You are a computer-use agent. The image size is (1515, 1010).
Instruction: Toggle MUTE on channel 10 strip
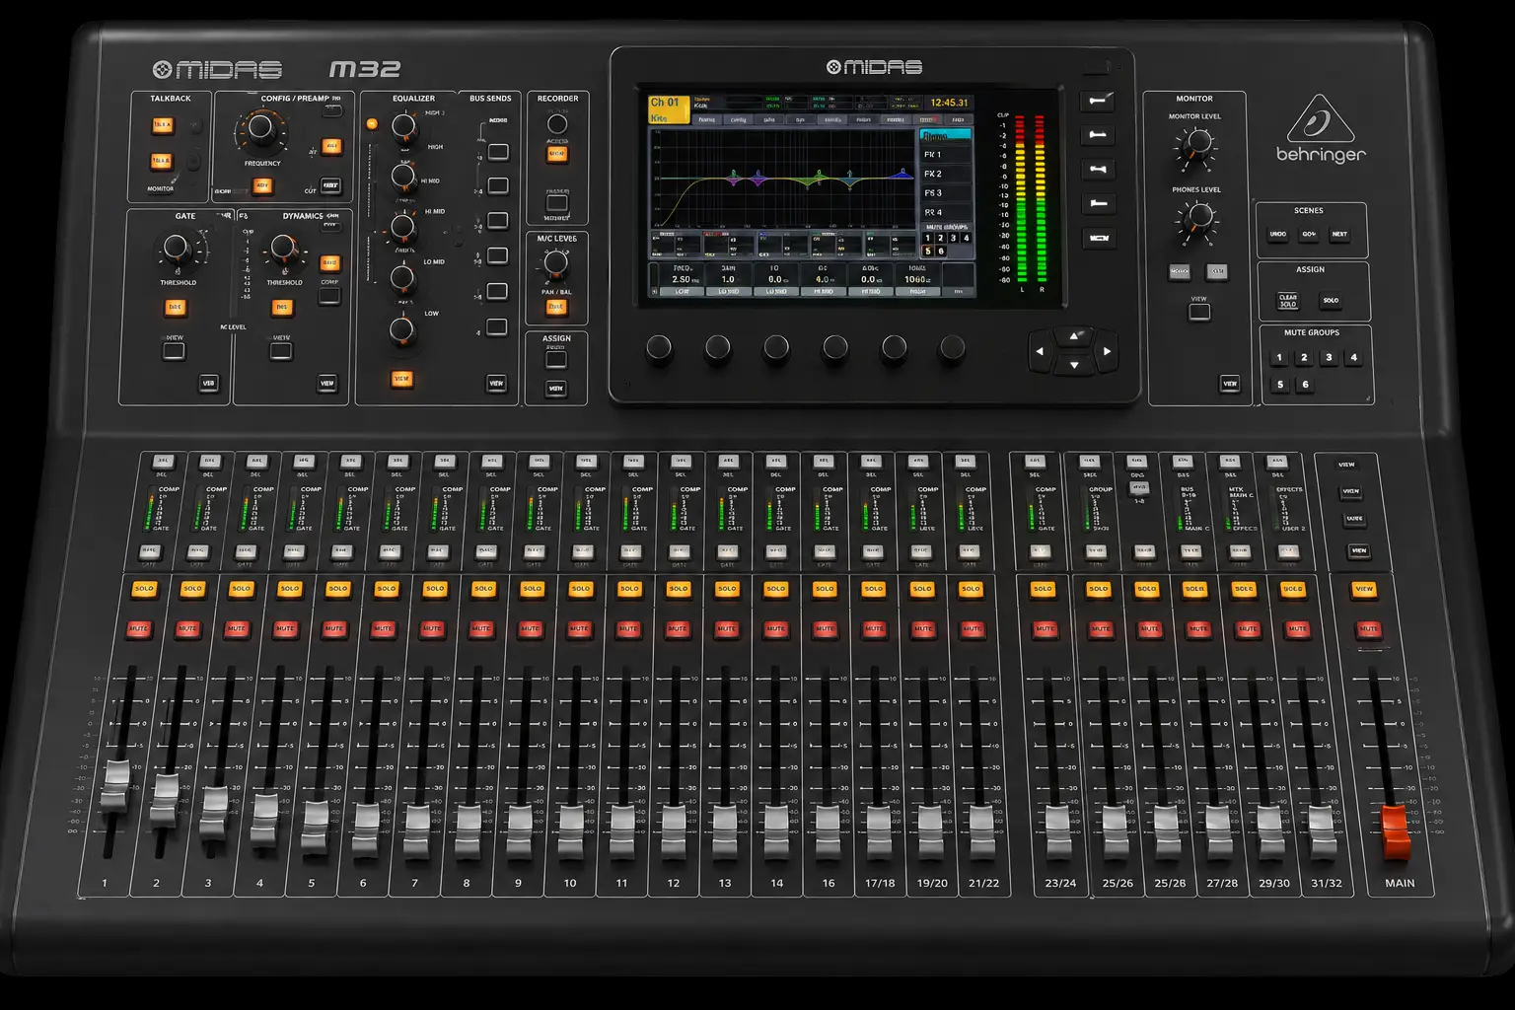click(x=579, y=628)
